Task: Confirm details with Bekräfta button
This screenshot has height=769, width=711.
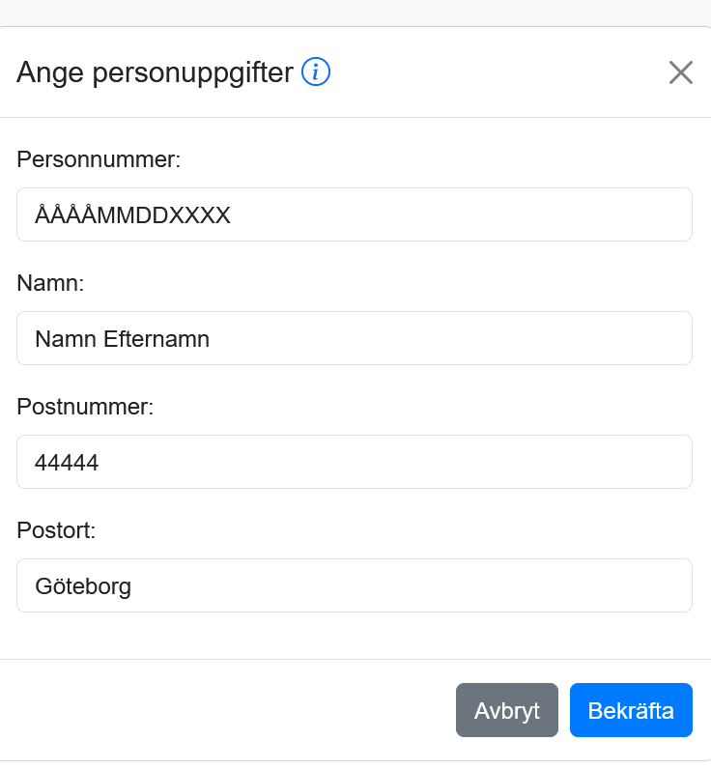Action: (x=631, y=710)
